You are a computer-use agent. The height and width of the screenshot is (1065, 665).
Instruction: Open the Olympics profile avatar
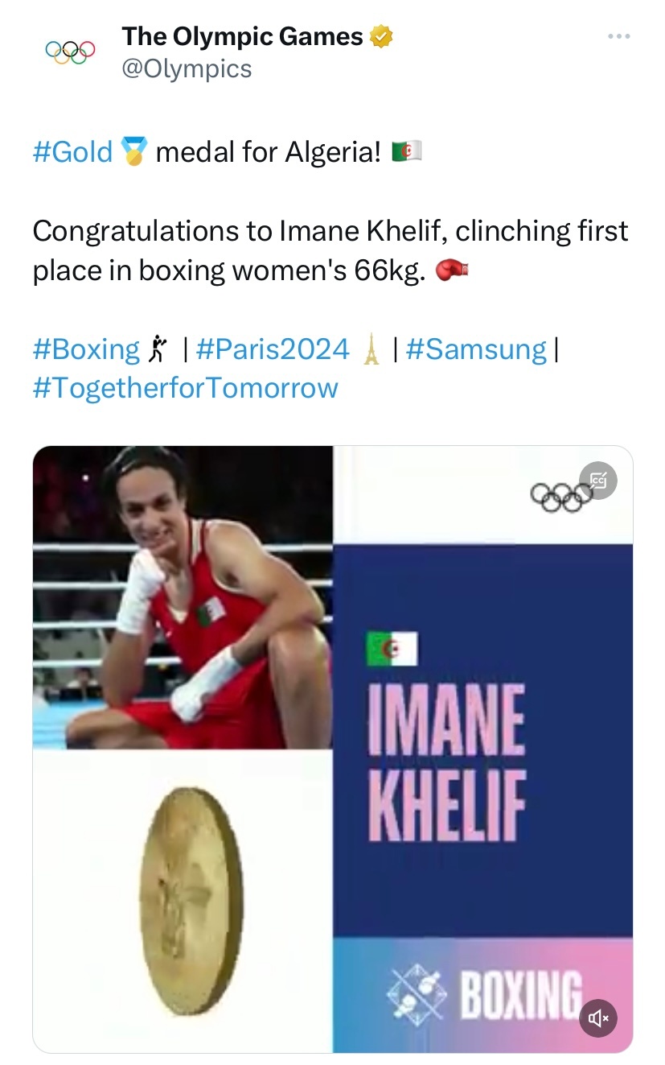pyautogui.click(x=70, y=52)
